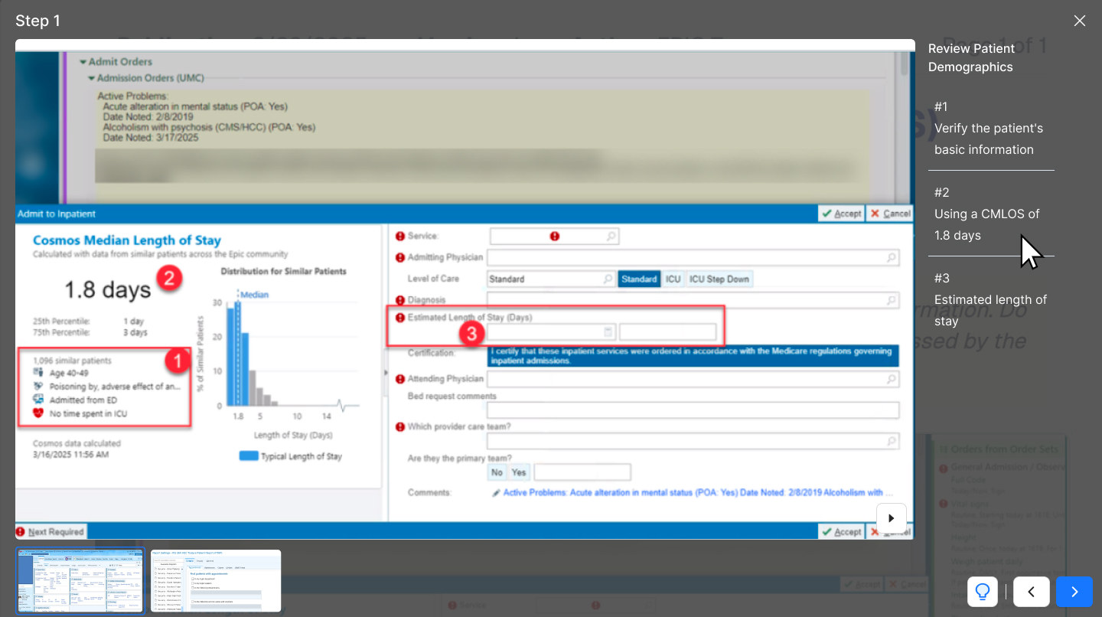Screen dimensions: 1102x617
Task: Click the Next Required button
Action: tap(51, 531)
